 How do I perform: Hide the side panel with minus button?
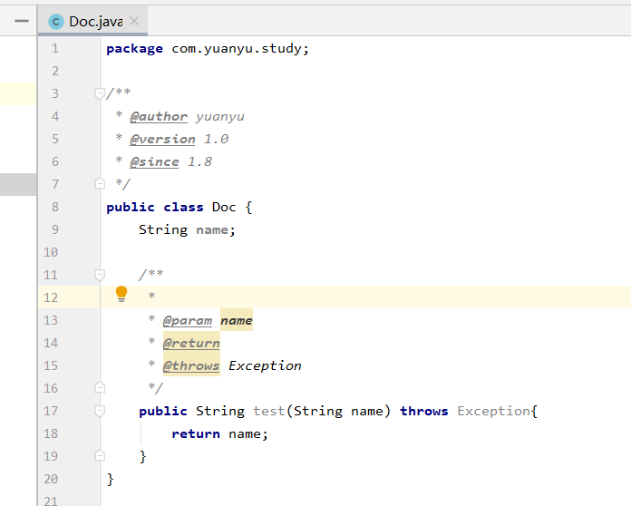(22, 21)
